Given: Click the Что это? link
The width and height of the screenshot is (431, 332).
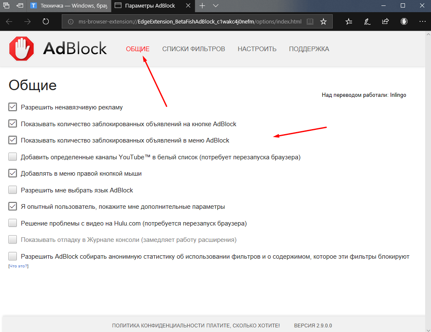Looking at the screenshot, I should (18, 266).
